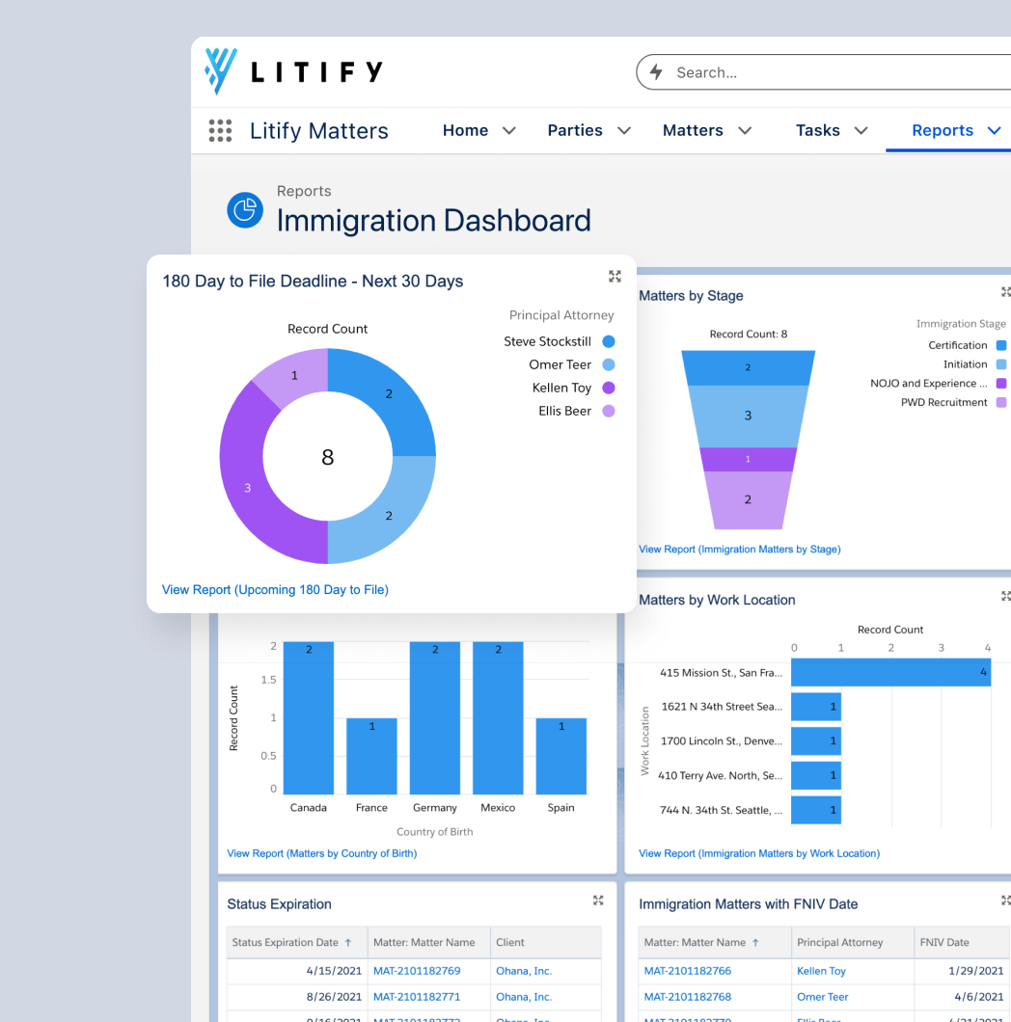Click Omer Teer legend color swatch

coord(609,365)
